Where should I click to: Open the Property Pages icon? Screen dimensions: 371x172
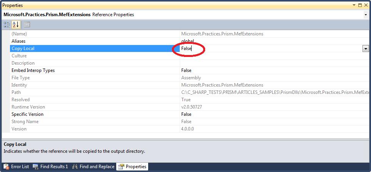(27, 25)
